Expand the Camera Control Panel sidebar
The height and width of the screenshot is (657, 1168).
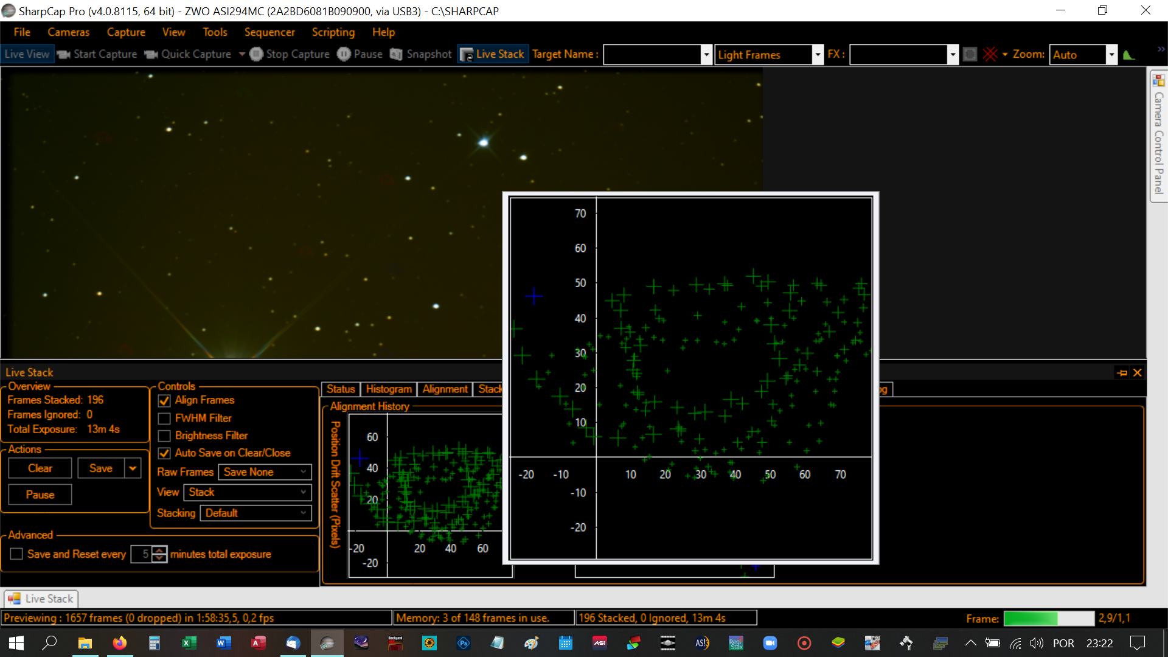(x=1158, y=135)
